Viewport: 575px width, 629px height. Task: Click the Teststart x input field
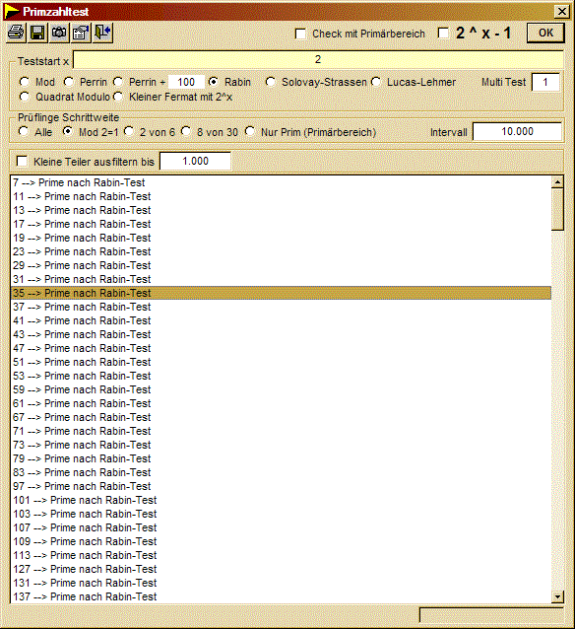pyautogui.click(x=318, y=59)
